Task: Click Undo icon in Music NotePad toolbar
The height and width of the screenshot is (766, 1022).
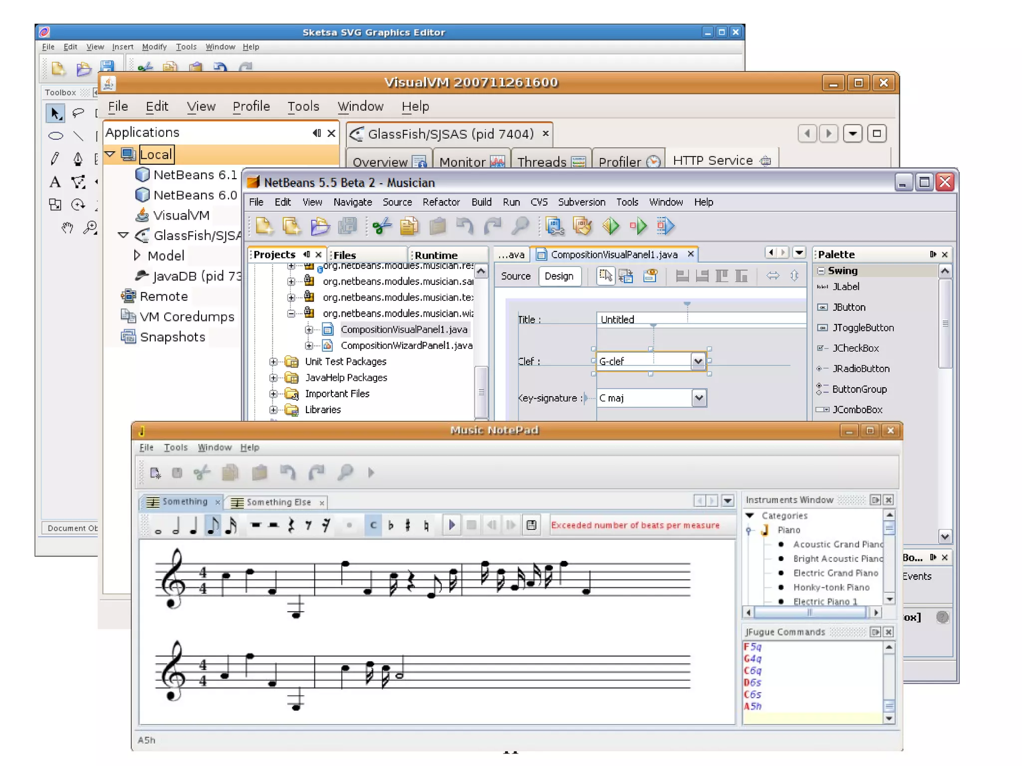Action: pos(287,472)
